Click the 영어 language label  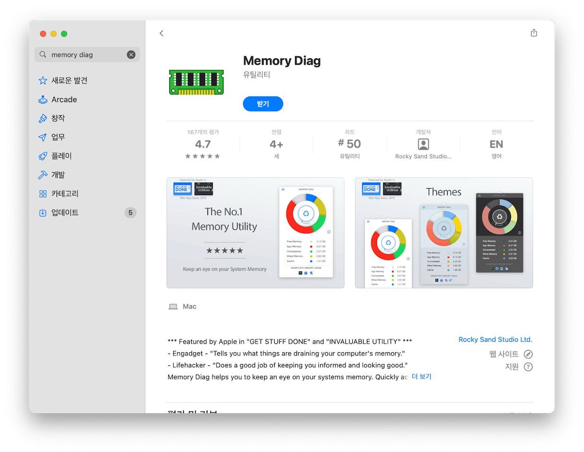pos(497,156)
